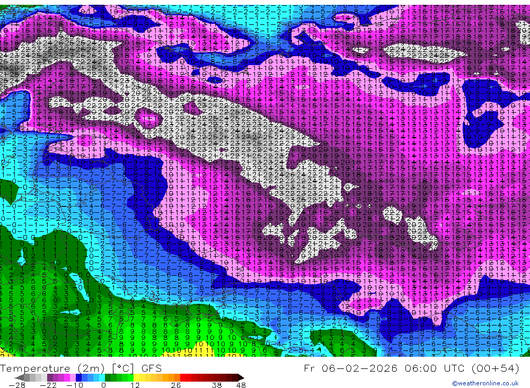530x388 pixels.
Task: Click the forecast date Fr 06-02-2026
Action: 350,368
